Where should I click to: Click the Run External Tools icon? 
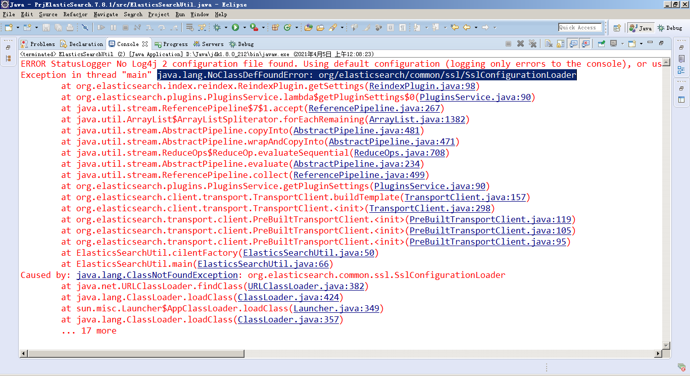tap(254, 27)
